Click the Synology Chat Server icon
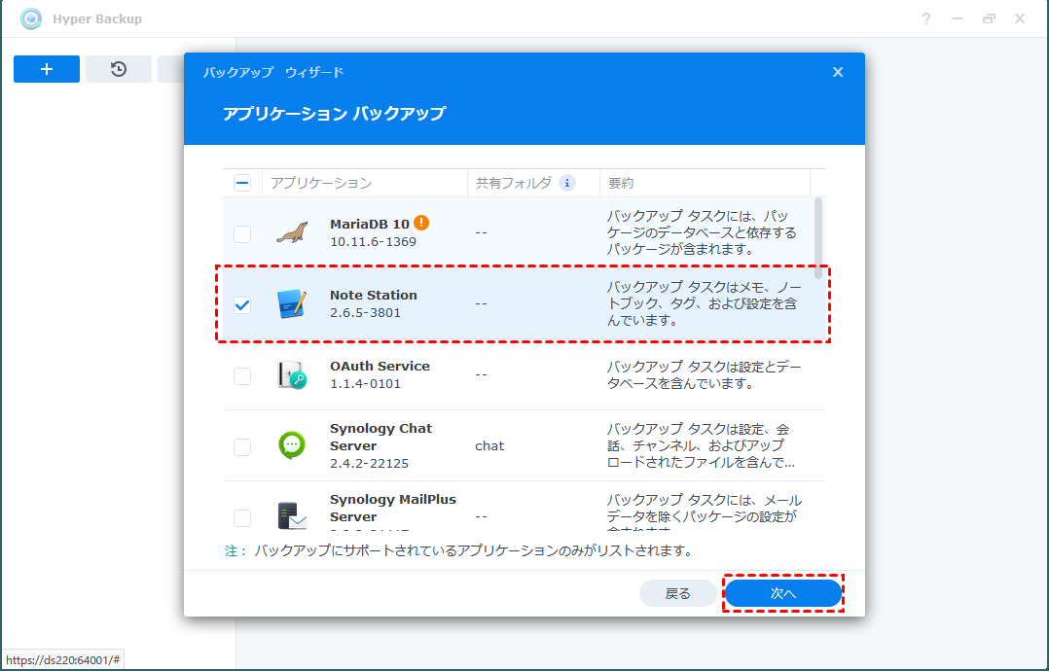Image resolution: width=1049 pixels, height=671 pixels. click(x=292, y=445)
